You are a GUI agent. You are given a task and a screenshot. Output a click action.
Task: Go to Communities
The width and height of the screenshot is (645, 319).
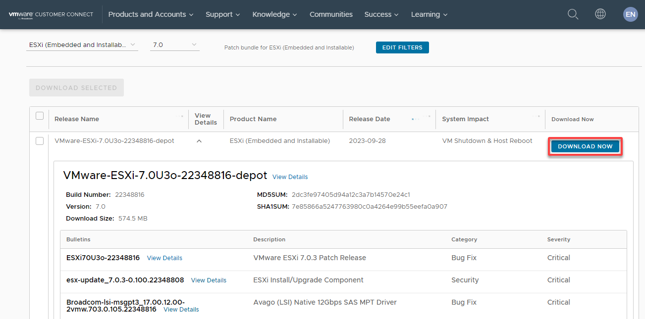pos(331,14)
